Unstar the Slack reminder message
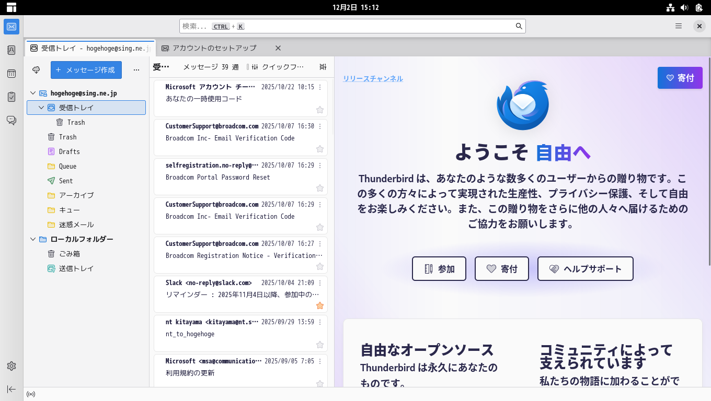 point(319,305)
